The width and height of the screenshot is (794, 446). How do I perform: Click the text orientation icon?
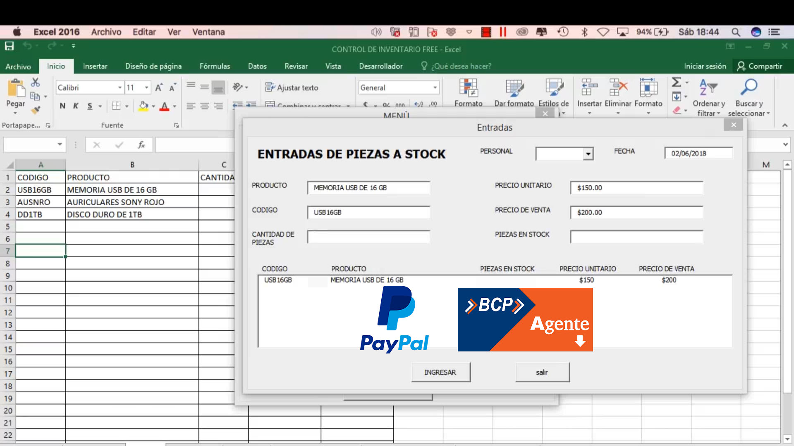[x=237, y=87]
